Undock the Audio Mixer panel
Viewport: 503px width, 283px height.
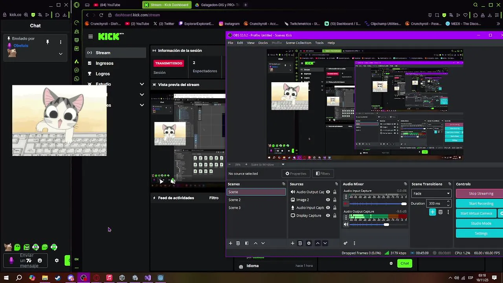pyautogui.click(x=406, y=184)
